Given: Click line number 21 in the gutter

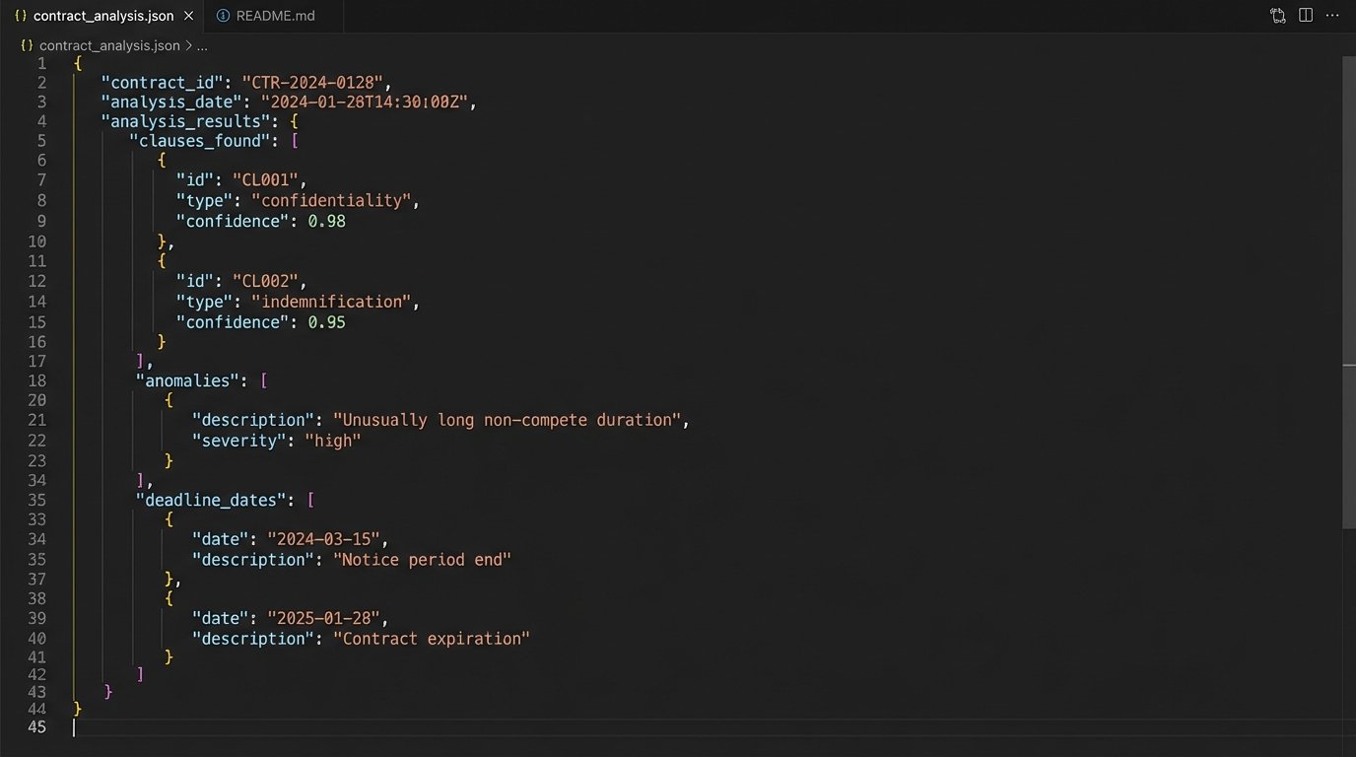Looking at the screenshot, I should [x=37, y=420].
